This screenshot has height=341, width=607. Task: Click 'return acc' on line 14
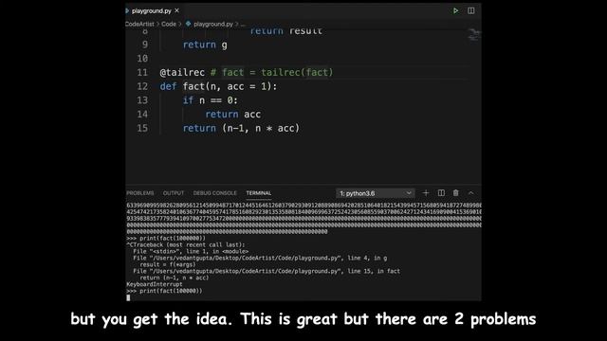click(x=232, y=114)
